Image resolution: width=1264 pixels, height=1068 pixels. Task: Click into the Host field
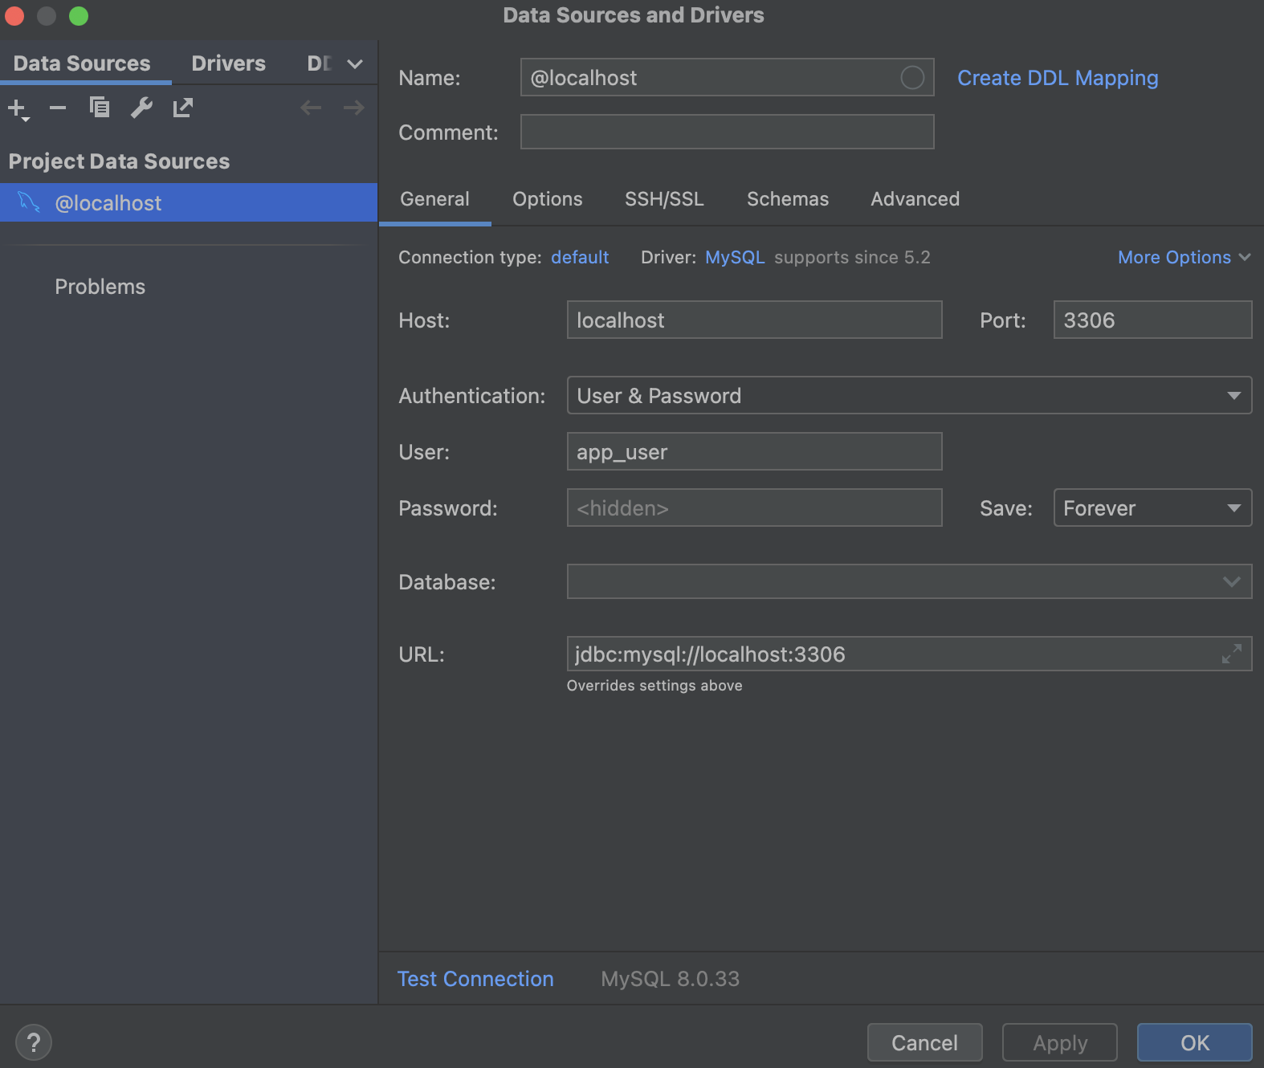(x=754, y=320)
